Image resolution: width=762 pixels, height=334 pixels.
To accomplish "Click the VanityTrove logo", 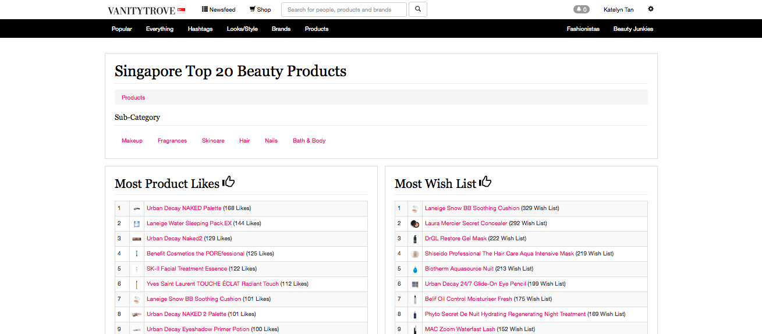I will click(x=142, y=10).
